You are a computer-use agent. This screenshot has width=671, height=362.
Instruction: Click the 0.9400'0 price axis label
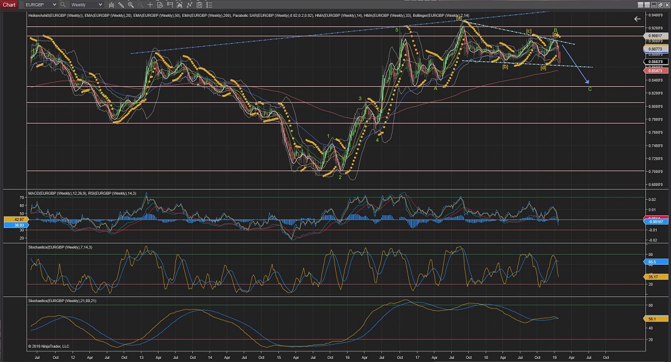[655, 15]
